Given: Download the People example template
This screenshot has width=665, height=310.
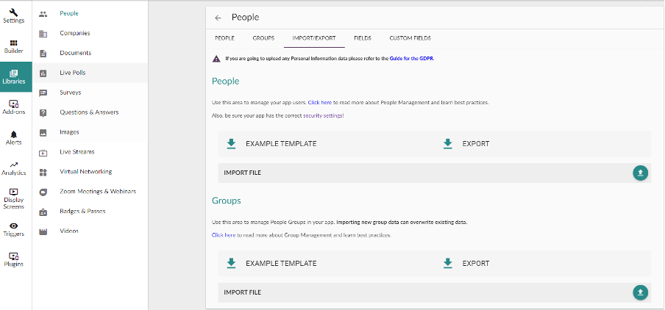Looking at the screenshot, I should [272, 144].
